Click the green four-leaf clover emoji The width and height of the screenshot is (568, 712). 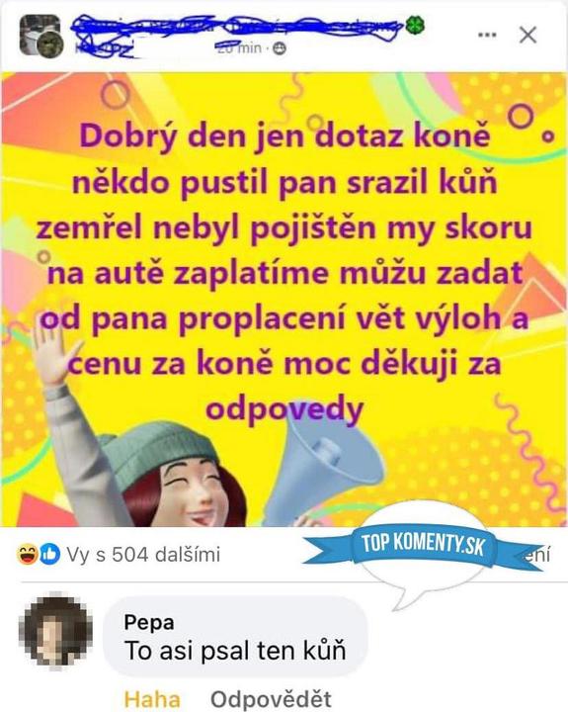[x=414, y=25]
